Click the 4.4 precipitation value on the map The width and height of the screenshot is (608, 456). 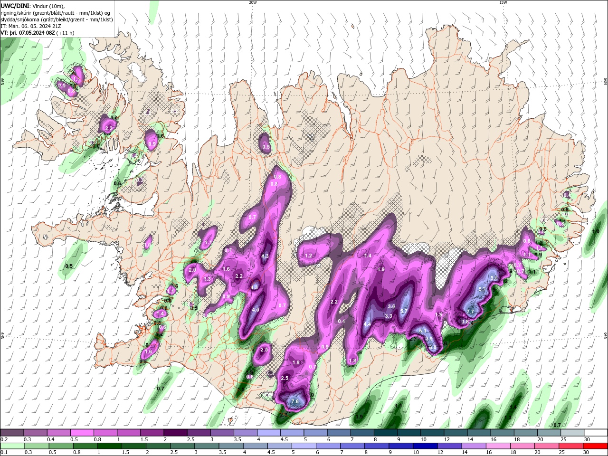(x=367, y=324)
